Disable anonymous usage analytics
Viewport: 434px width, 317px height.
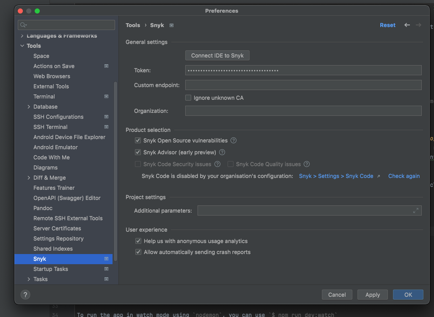pos(138,241)
